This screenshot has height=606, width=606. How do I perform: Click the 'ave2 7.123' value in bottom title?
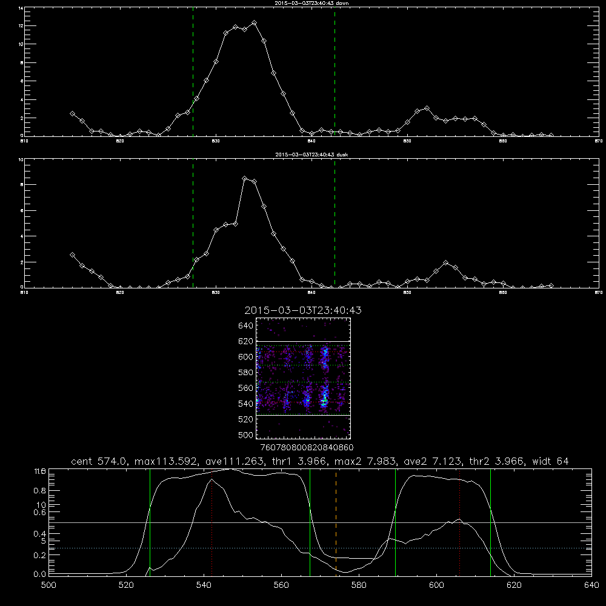pyautogui.click(x=432, y=461)
